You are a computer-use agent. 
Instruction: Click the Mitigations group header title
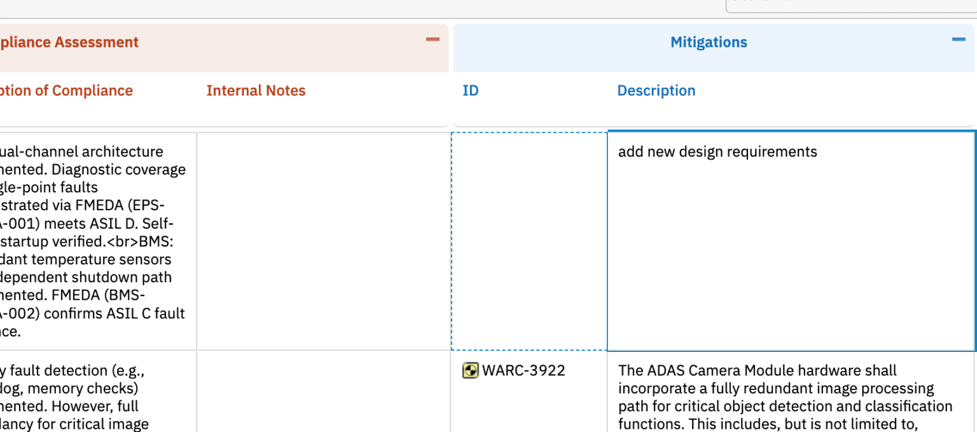(x=709, y=43)
